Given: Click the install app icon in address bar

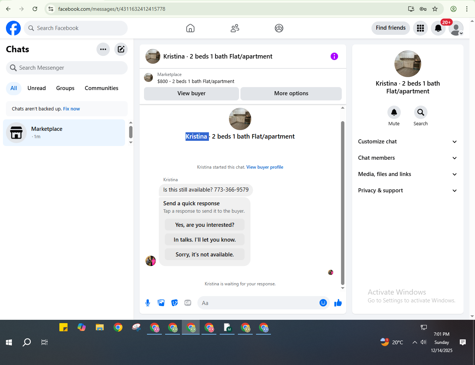Looking at the screenshot, I should coord(411,9).
